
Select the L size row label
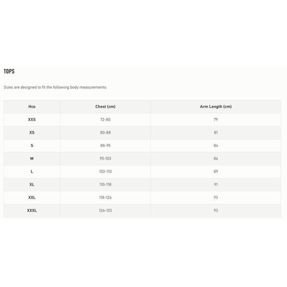point(32,172)
